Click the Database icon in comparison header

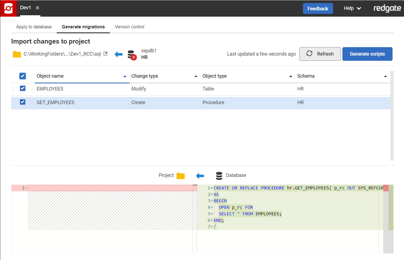click(x=219, y=176)
